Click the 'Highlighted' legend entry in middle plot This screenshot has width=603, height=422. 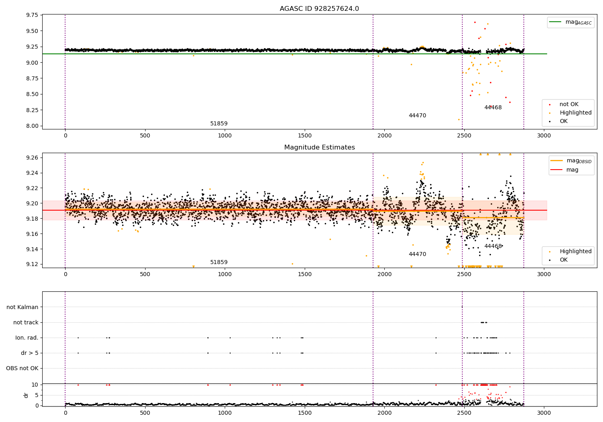tap(575, 252)
